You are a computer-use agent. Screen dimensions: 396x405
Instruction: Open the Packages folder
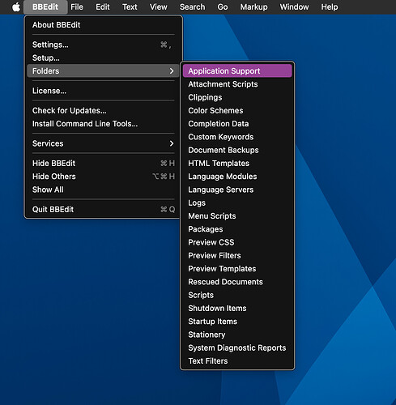(237, 229)
